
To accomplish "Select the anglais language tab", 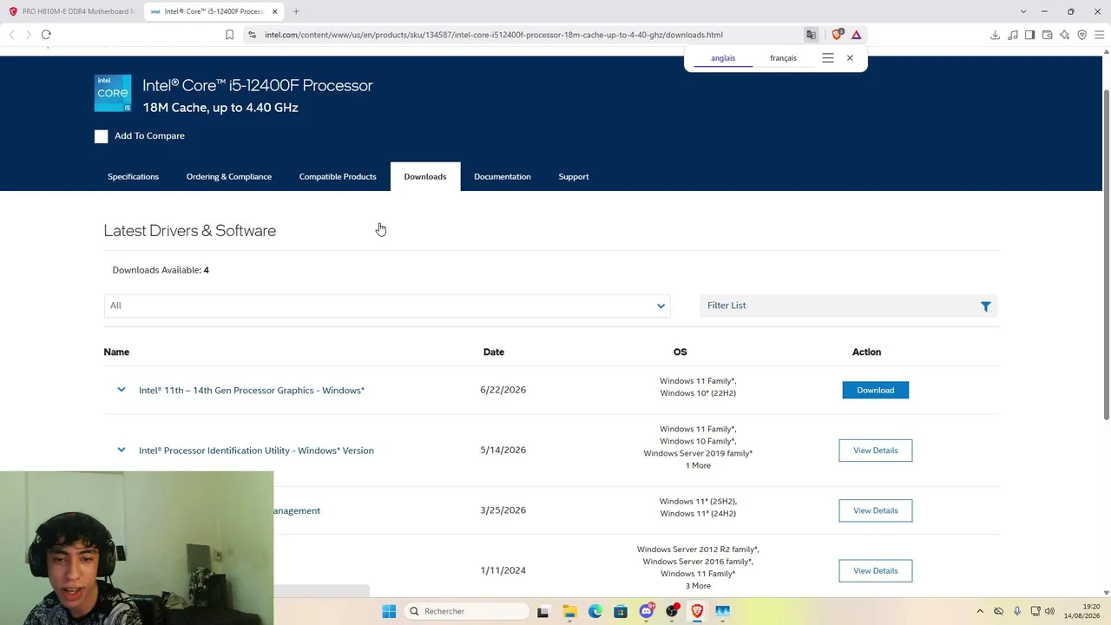I will (723, 58).
